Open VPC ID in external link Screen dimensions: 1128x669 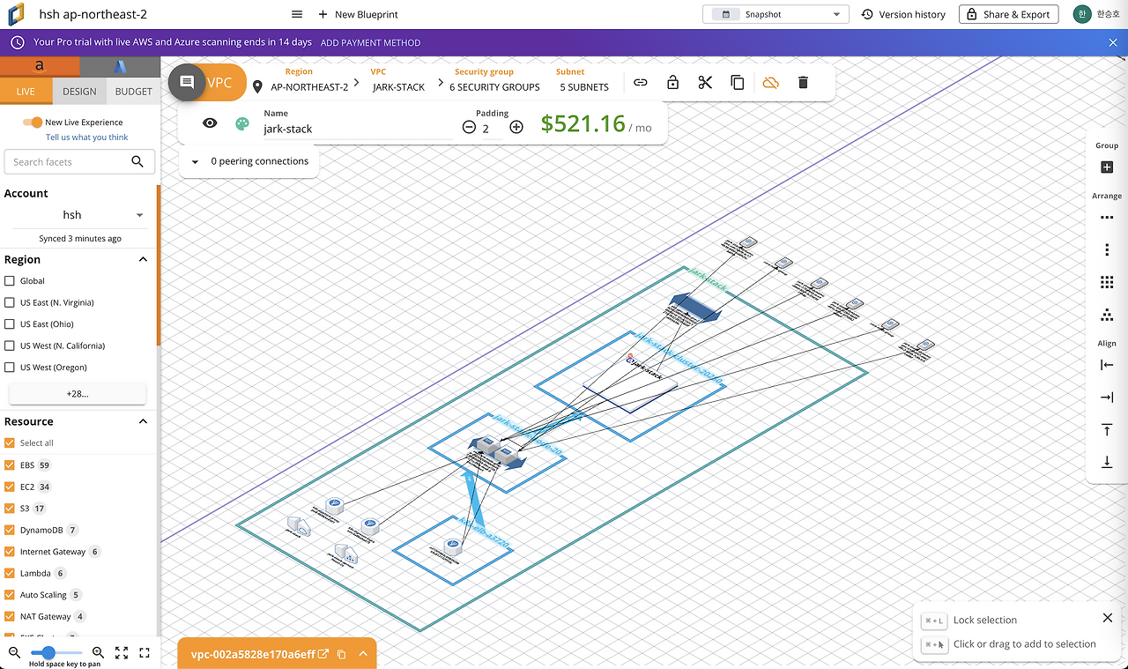tap(323, 654)
